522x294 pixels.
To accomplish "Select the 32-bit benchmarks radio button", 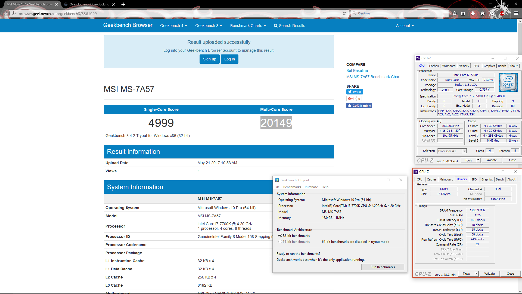I will tap(280, 236).
